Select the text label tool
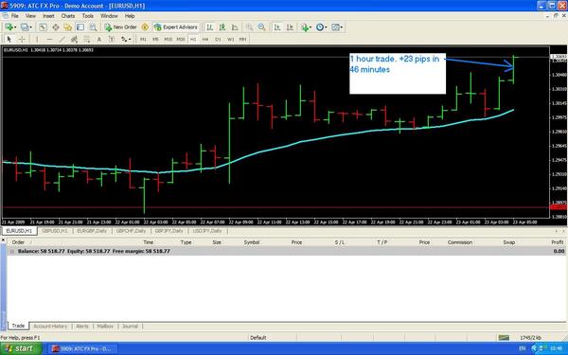Image resolution: width=568 pixels, height=355 pixels. [111, 39]
